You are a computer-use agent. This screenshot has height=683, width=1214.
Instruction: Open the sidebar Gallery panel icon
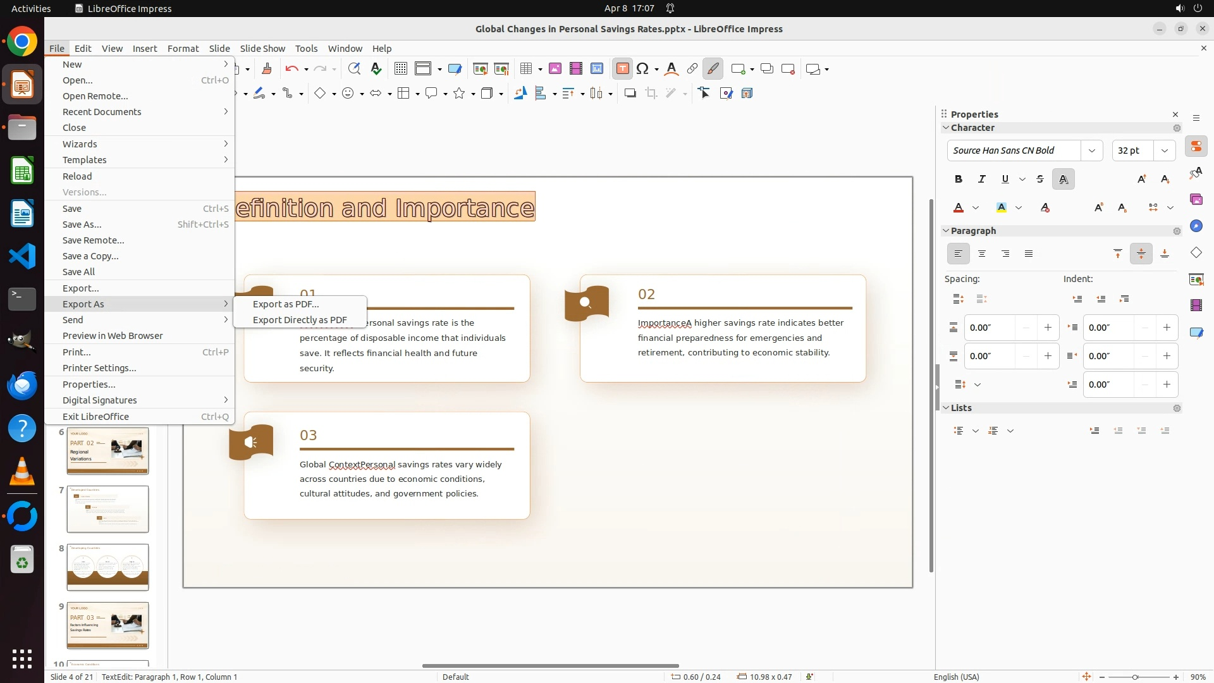tap(1196, 200)
